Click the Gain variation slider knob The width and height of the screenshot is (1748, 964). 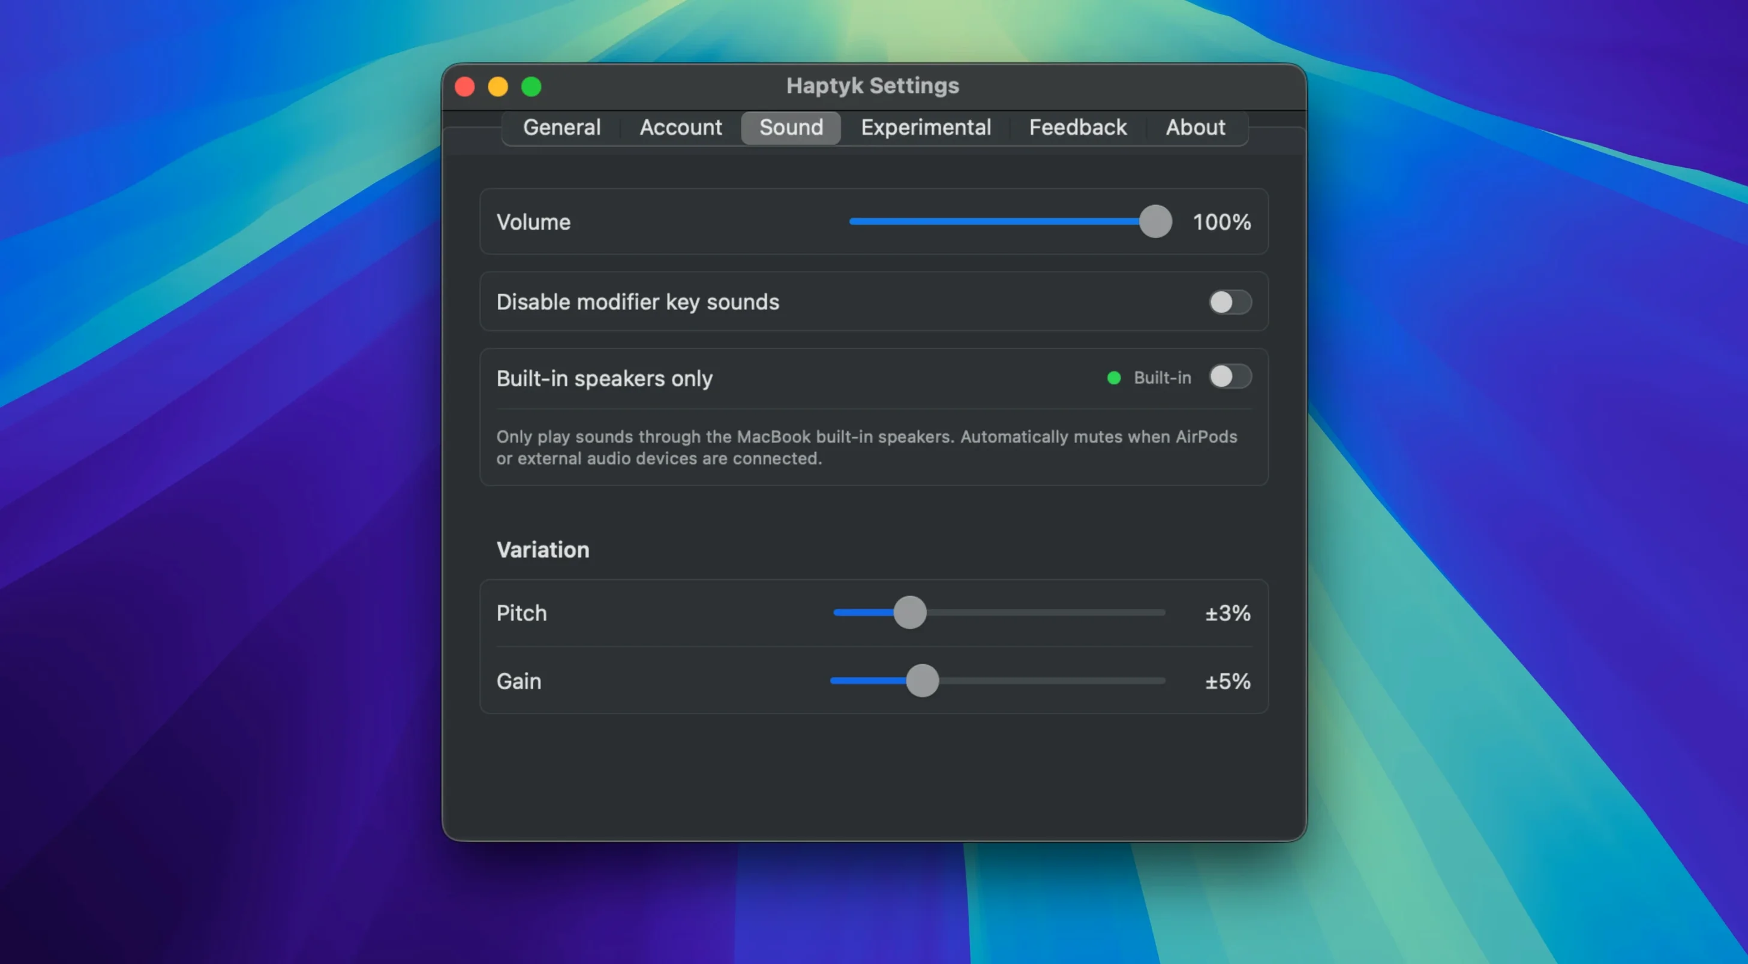pyautogui.click(x=922, y=680)
